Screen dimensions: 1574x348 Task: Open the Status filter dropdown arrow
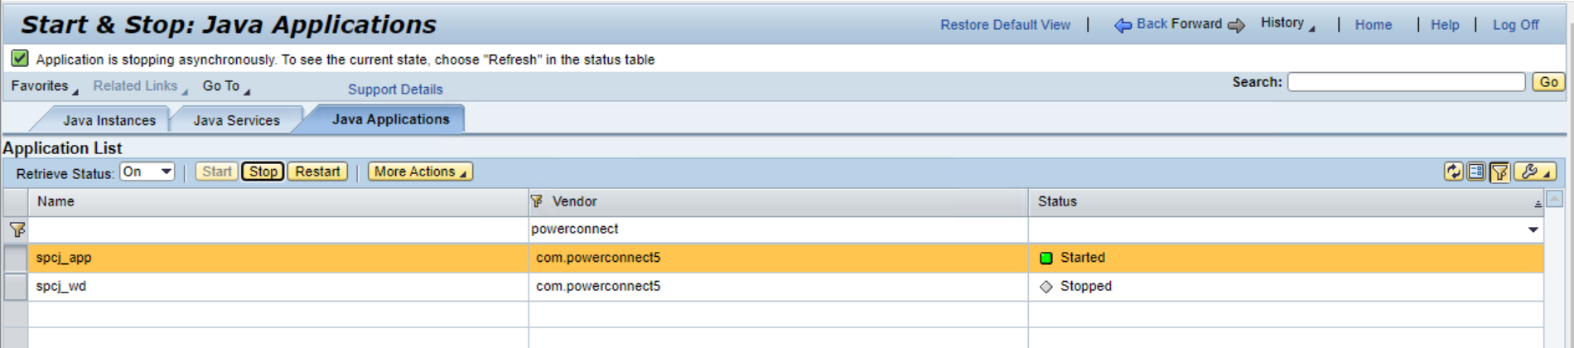tap(1533, 230)
